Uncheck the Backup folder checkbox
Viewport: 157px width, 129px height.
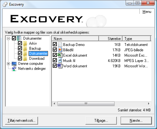(20, 48)
